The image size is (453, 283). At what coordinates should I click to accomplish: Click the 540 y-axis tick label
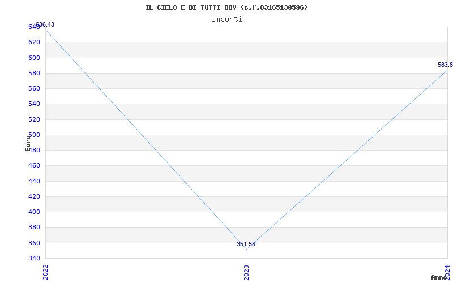(x=34, y=104)
